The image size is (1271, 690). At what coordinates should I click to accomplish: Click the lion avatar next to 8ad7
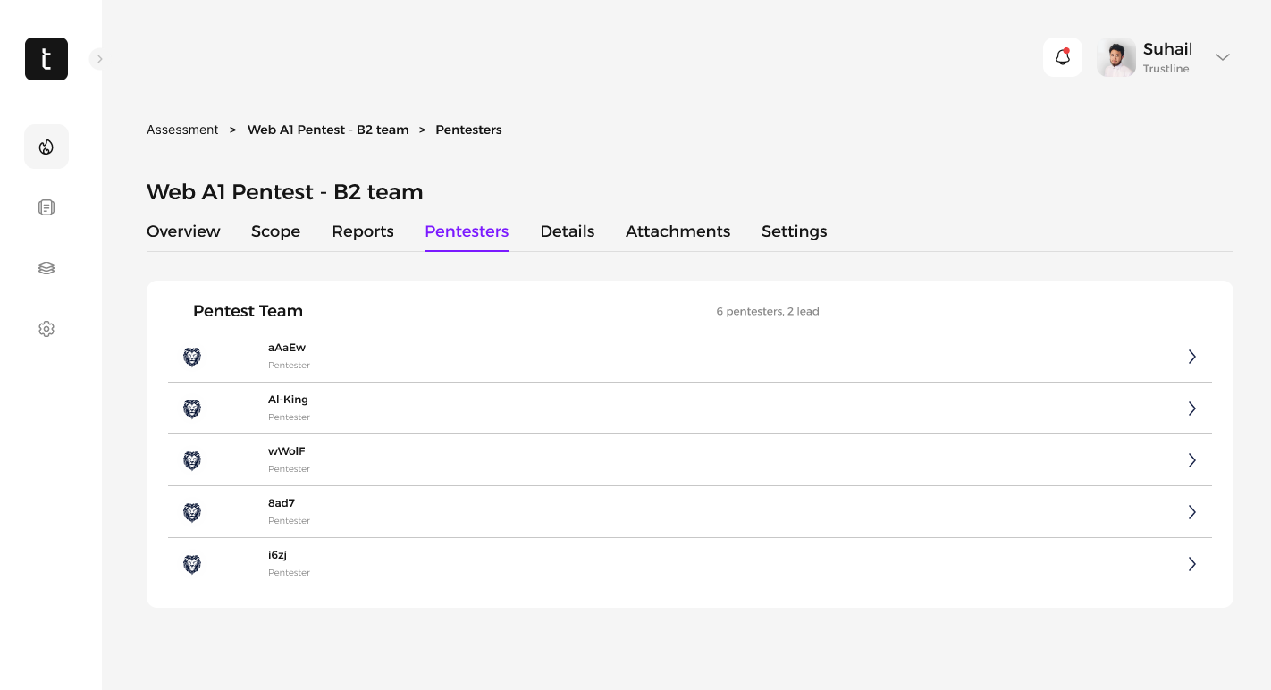(x=192, y=513)
